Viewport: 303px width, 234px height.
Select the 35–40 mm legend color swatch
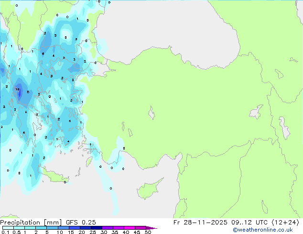point(119,228)
